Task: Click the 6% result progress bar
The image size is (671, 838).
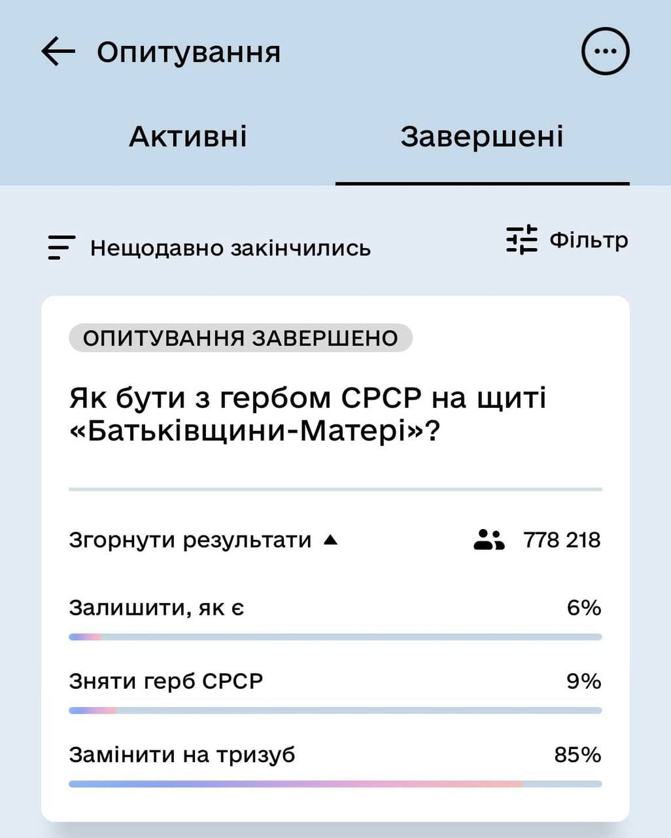Action: coord(335,637)
